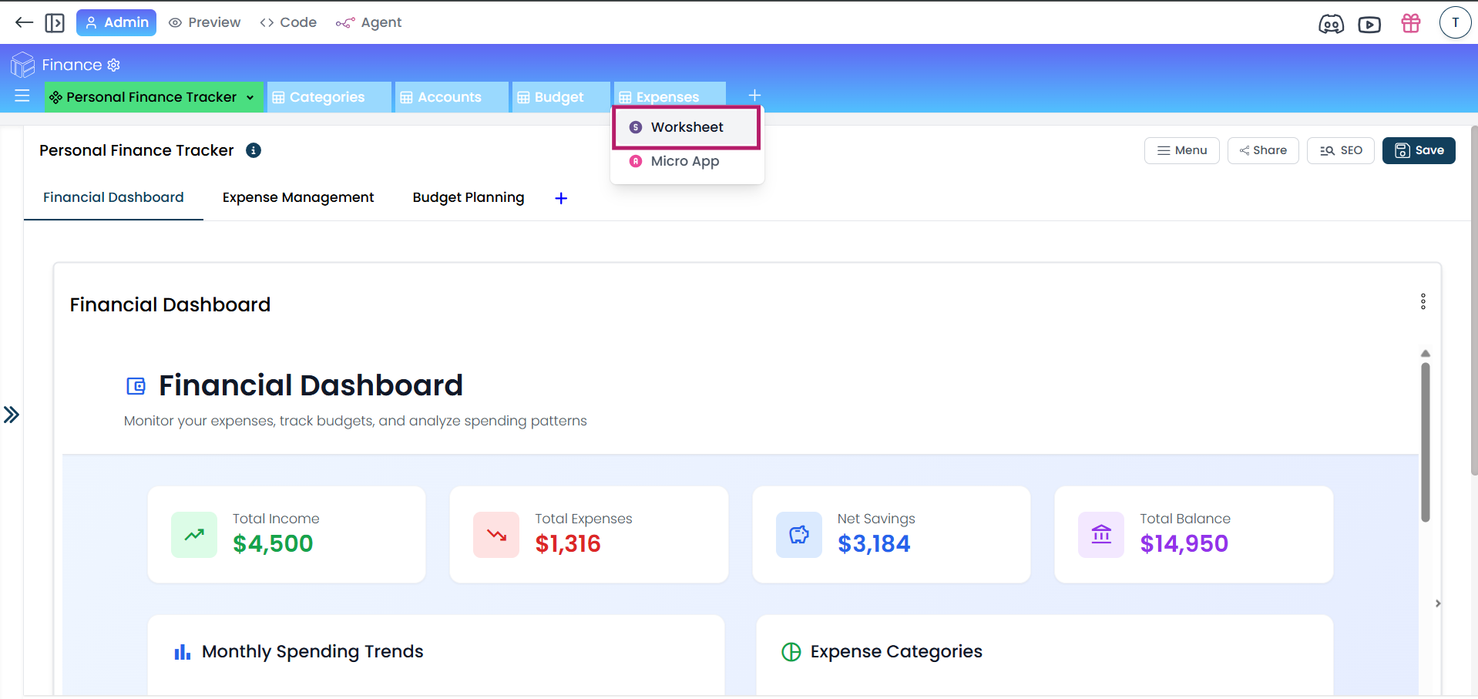The width and height of the screenshot is (1478, 699).
Task: Select Worksheet from the popup menu
Action: [x=686, y=127]
